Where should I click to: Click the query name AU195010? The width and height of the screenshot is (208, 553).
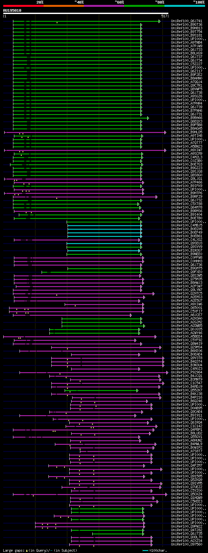(12, 10)
